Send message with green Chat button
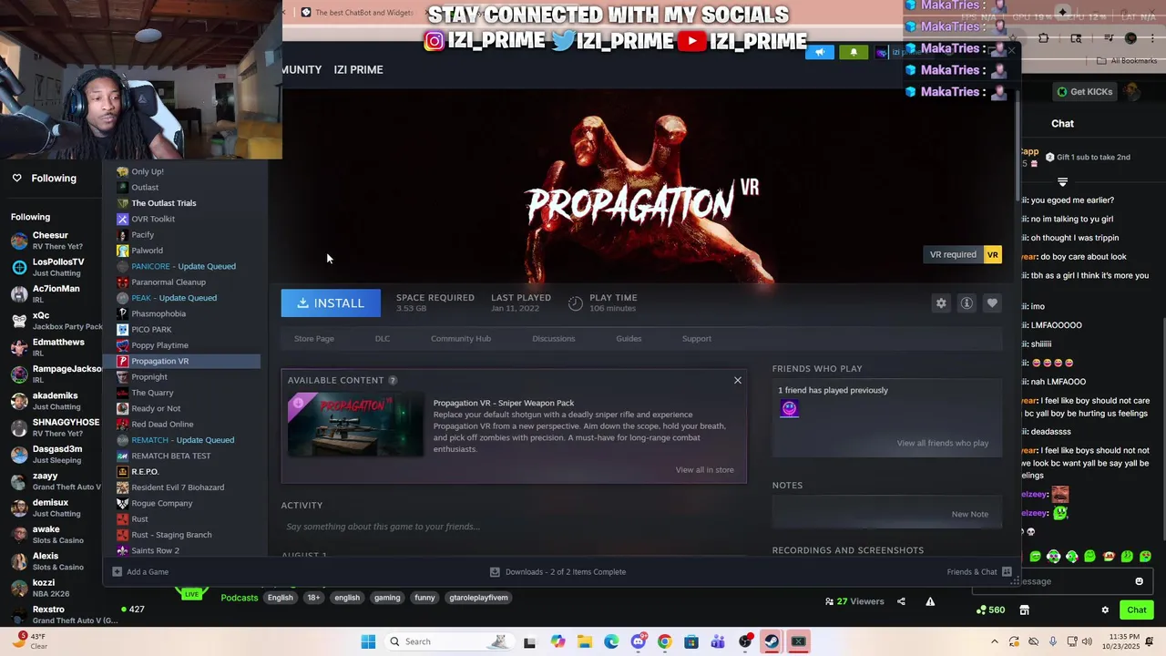 [x=1137, y=610]
